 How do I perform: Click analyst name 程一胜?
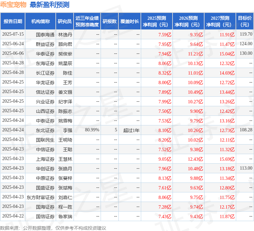[x=65, y=207]
